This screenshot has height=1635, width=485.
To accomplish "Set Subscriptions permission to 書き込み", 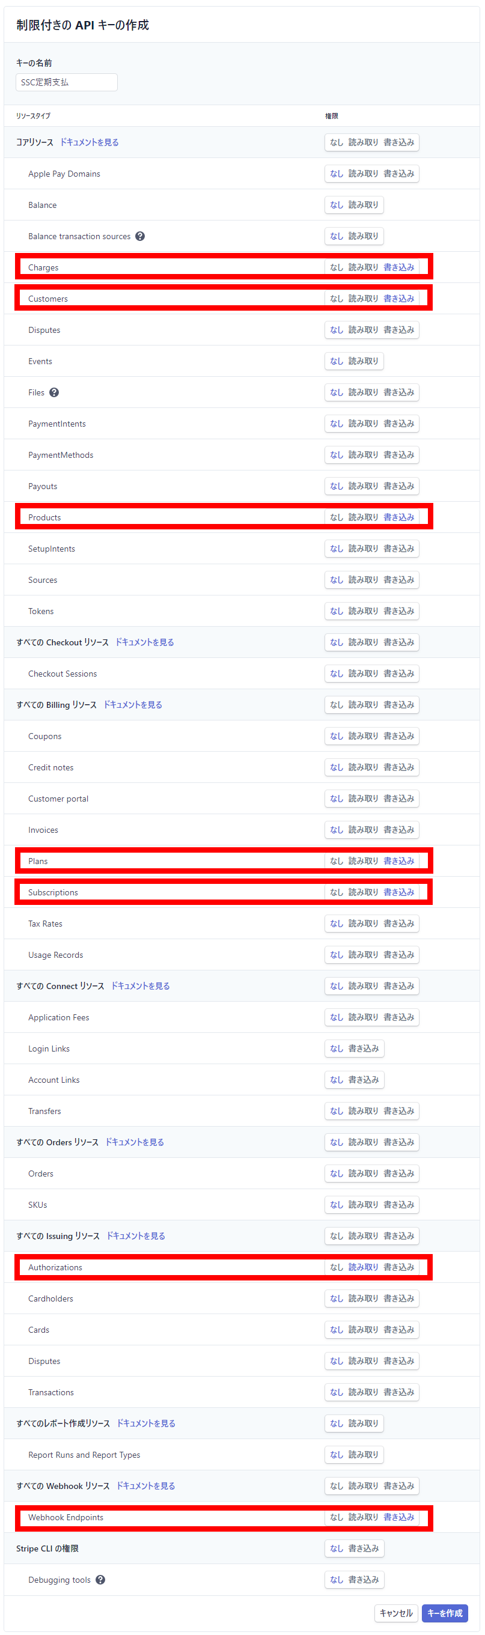I will click(x=398, y=892).
